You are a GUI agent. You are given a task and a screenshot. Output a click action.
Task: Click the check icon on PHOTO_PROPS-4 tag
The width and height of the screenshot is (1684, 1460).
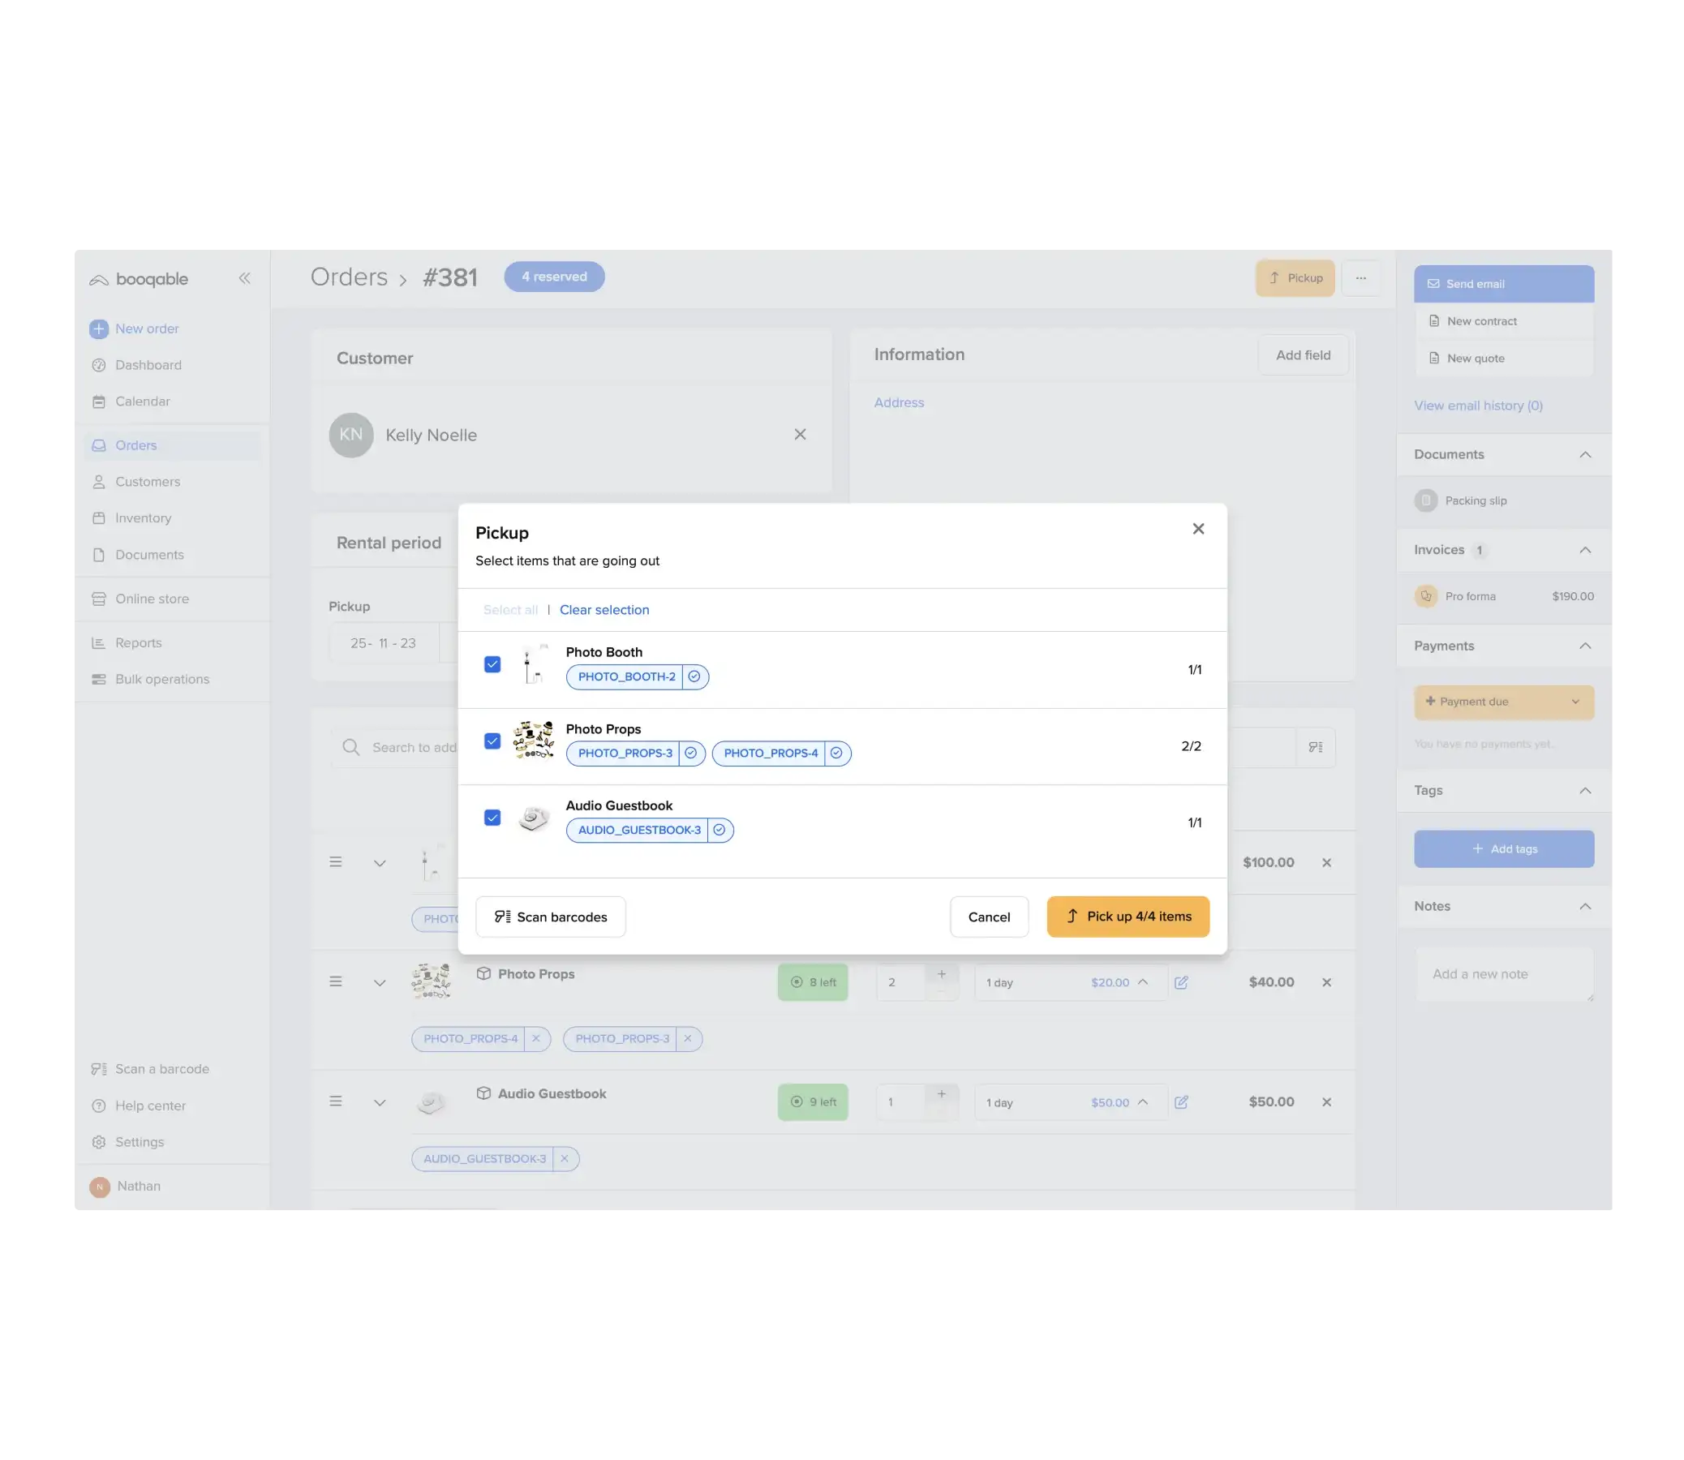click(836, 753)
